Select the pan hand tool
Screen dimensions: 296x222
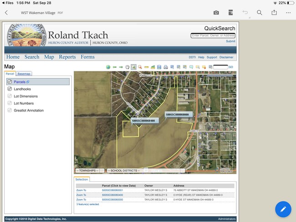click(x=128, y=67)
